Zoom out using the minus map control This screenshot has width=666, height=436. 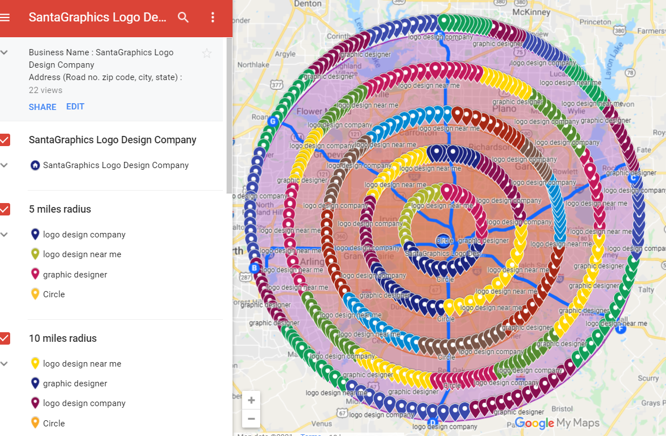pyautogui.click(x=251, y=419)
